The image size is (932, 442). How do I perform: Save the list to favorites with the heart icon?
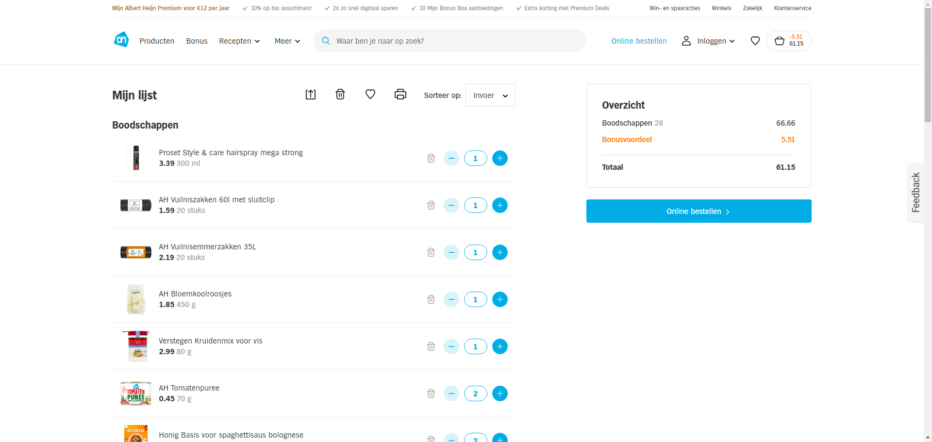coord(370,95)
